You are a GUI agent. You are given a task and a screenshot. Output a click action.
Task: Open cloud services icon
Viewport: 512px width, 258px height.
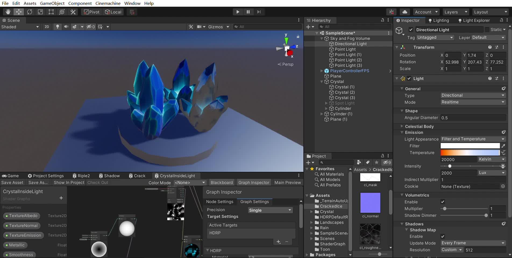[x=405, y=12]
